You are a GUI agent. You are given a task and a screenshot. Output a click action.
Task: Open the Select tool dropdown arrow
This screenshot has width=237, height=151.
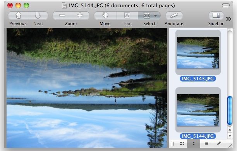[156, 16]
